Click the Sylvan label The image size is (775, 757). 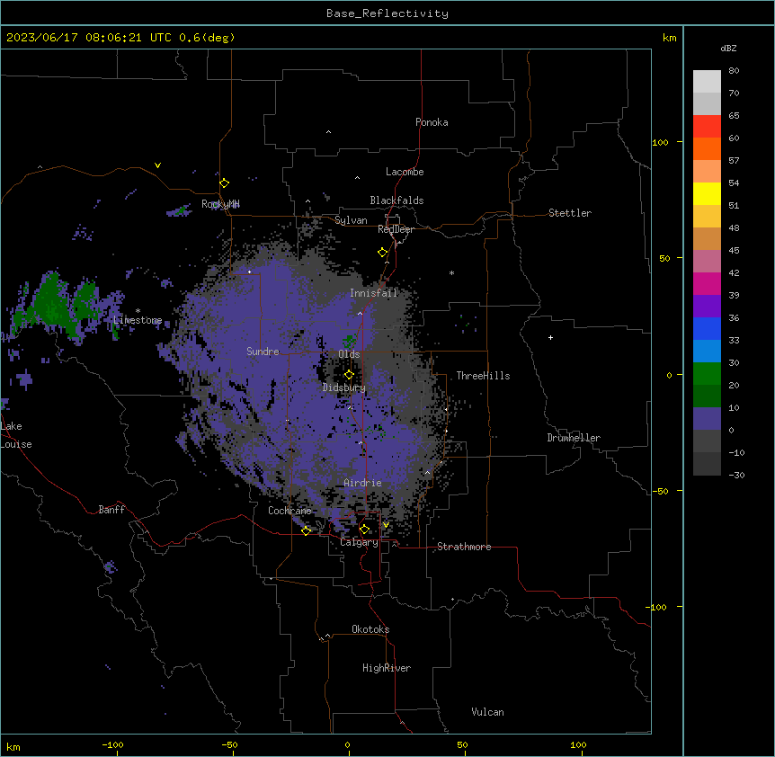point(351,220)
